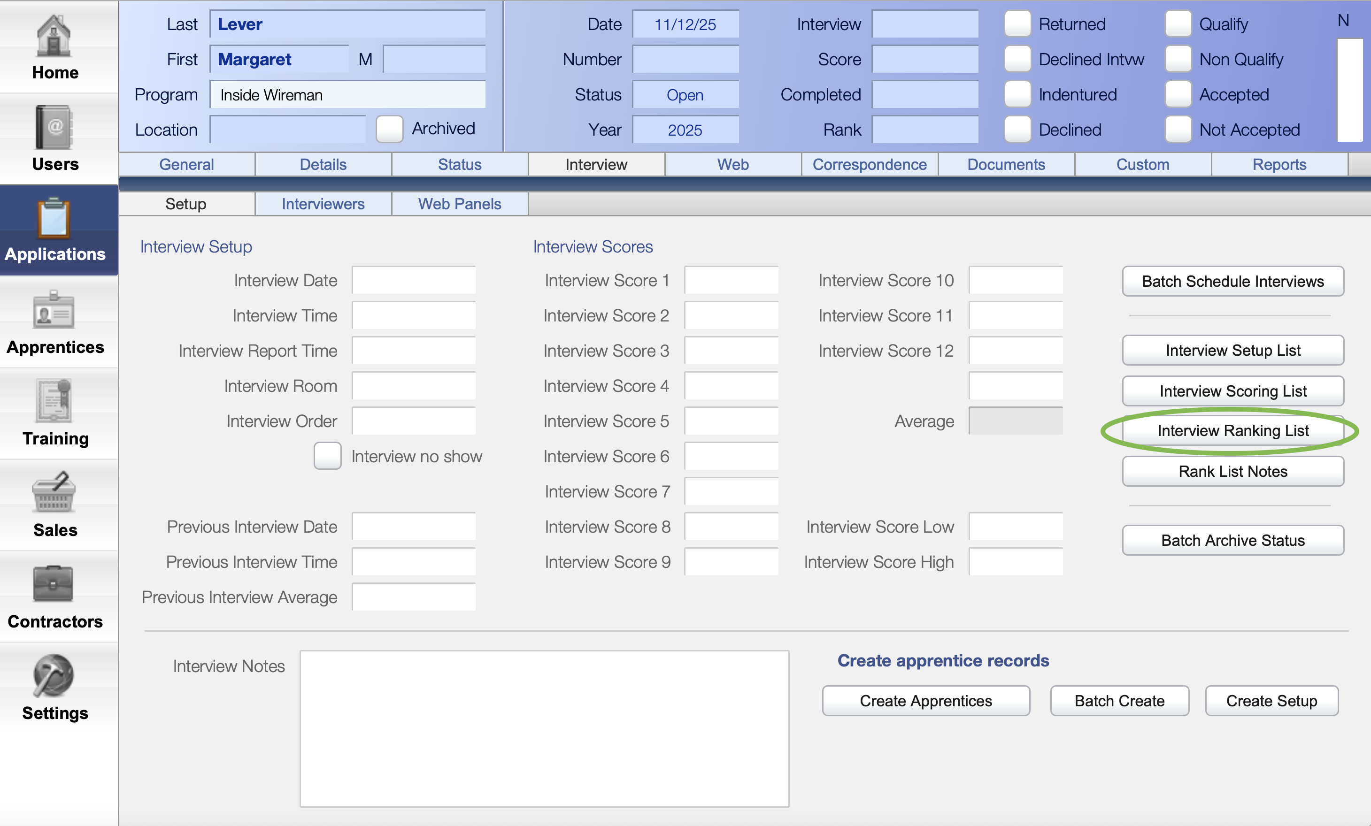Click the Year field showing 2025
Viewport: 1371px width, 826px height.
point(685,130)
